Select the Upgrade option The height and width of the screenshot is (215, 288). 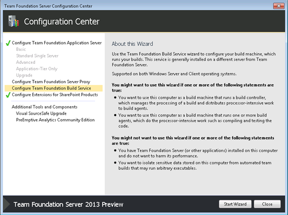pos(24,75)
